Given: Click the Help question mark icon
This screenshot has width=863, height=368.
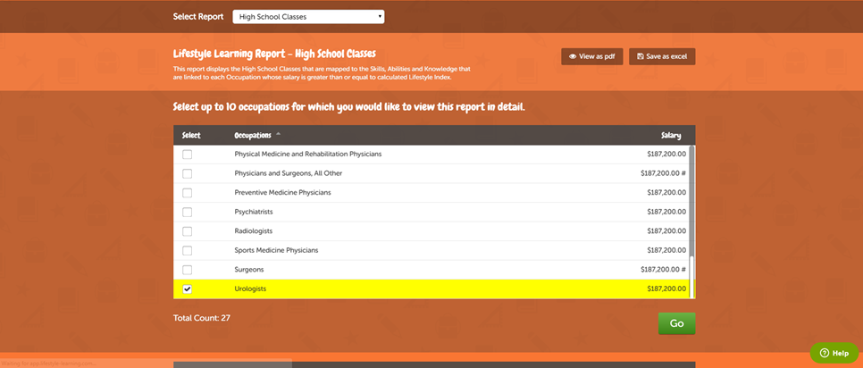Looking at the screenshot, I should (x=824, y=353).
